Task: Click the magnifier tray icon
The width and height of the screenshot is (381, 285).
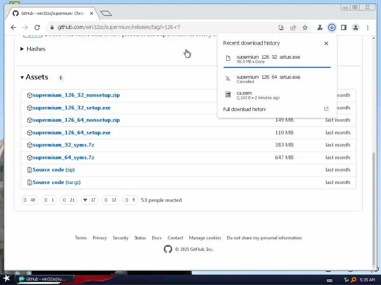Action: point(353,280)
